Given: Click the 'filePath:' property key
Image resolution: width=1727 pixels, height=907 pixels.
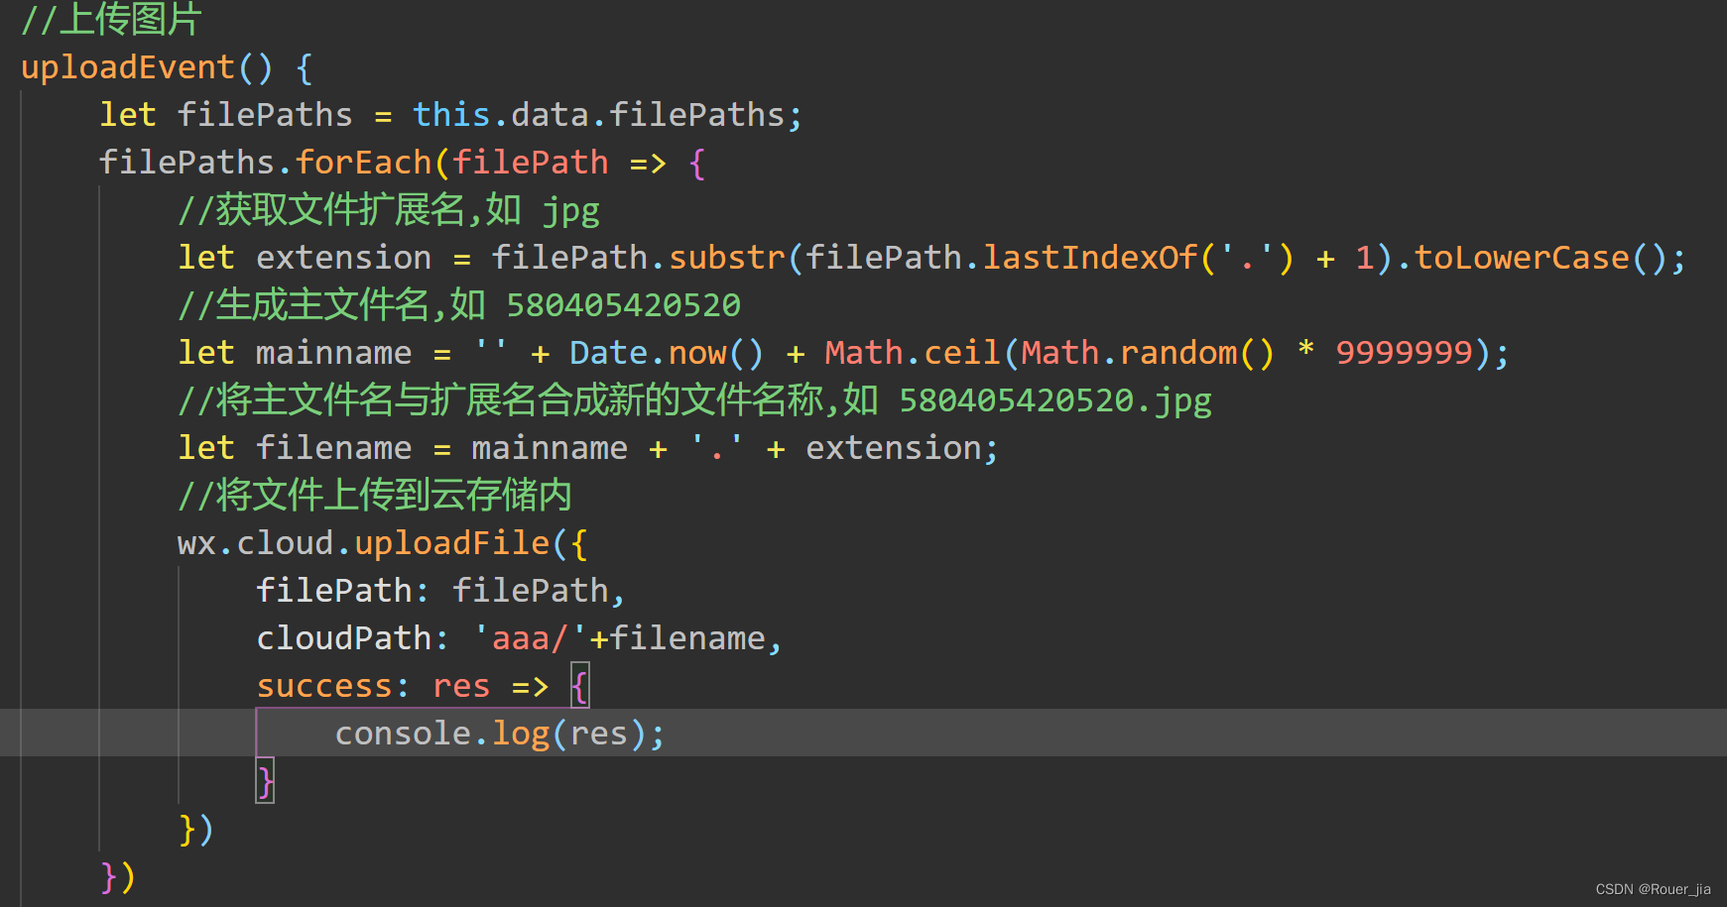Looking at the screenshot, I should point(342,591).
